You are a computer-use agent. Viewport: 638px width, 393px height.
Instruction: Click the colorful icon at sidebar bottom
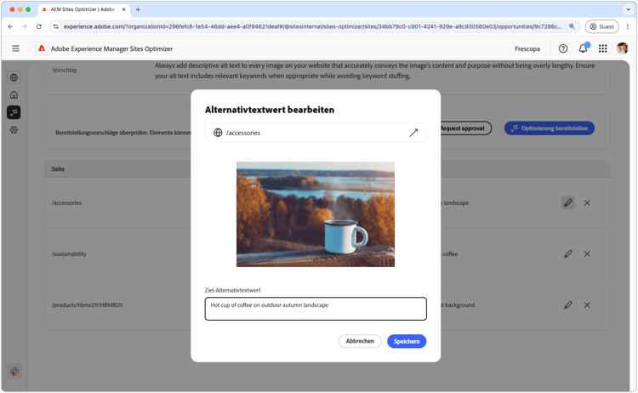[x=14, y=371]
